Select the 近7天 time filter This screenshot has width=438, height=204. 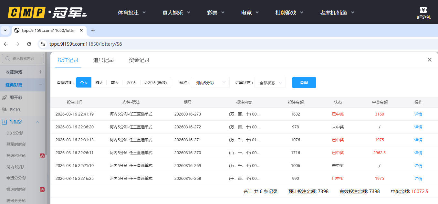(131, 83)
